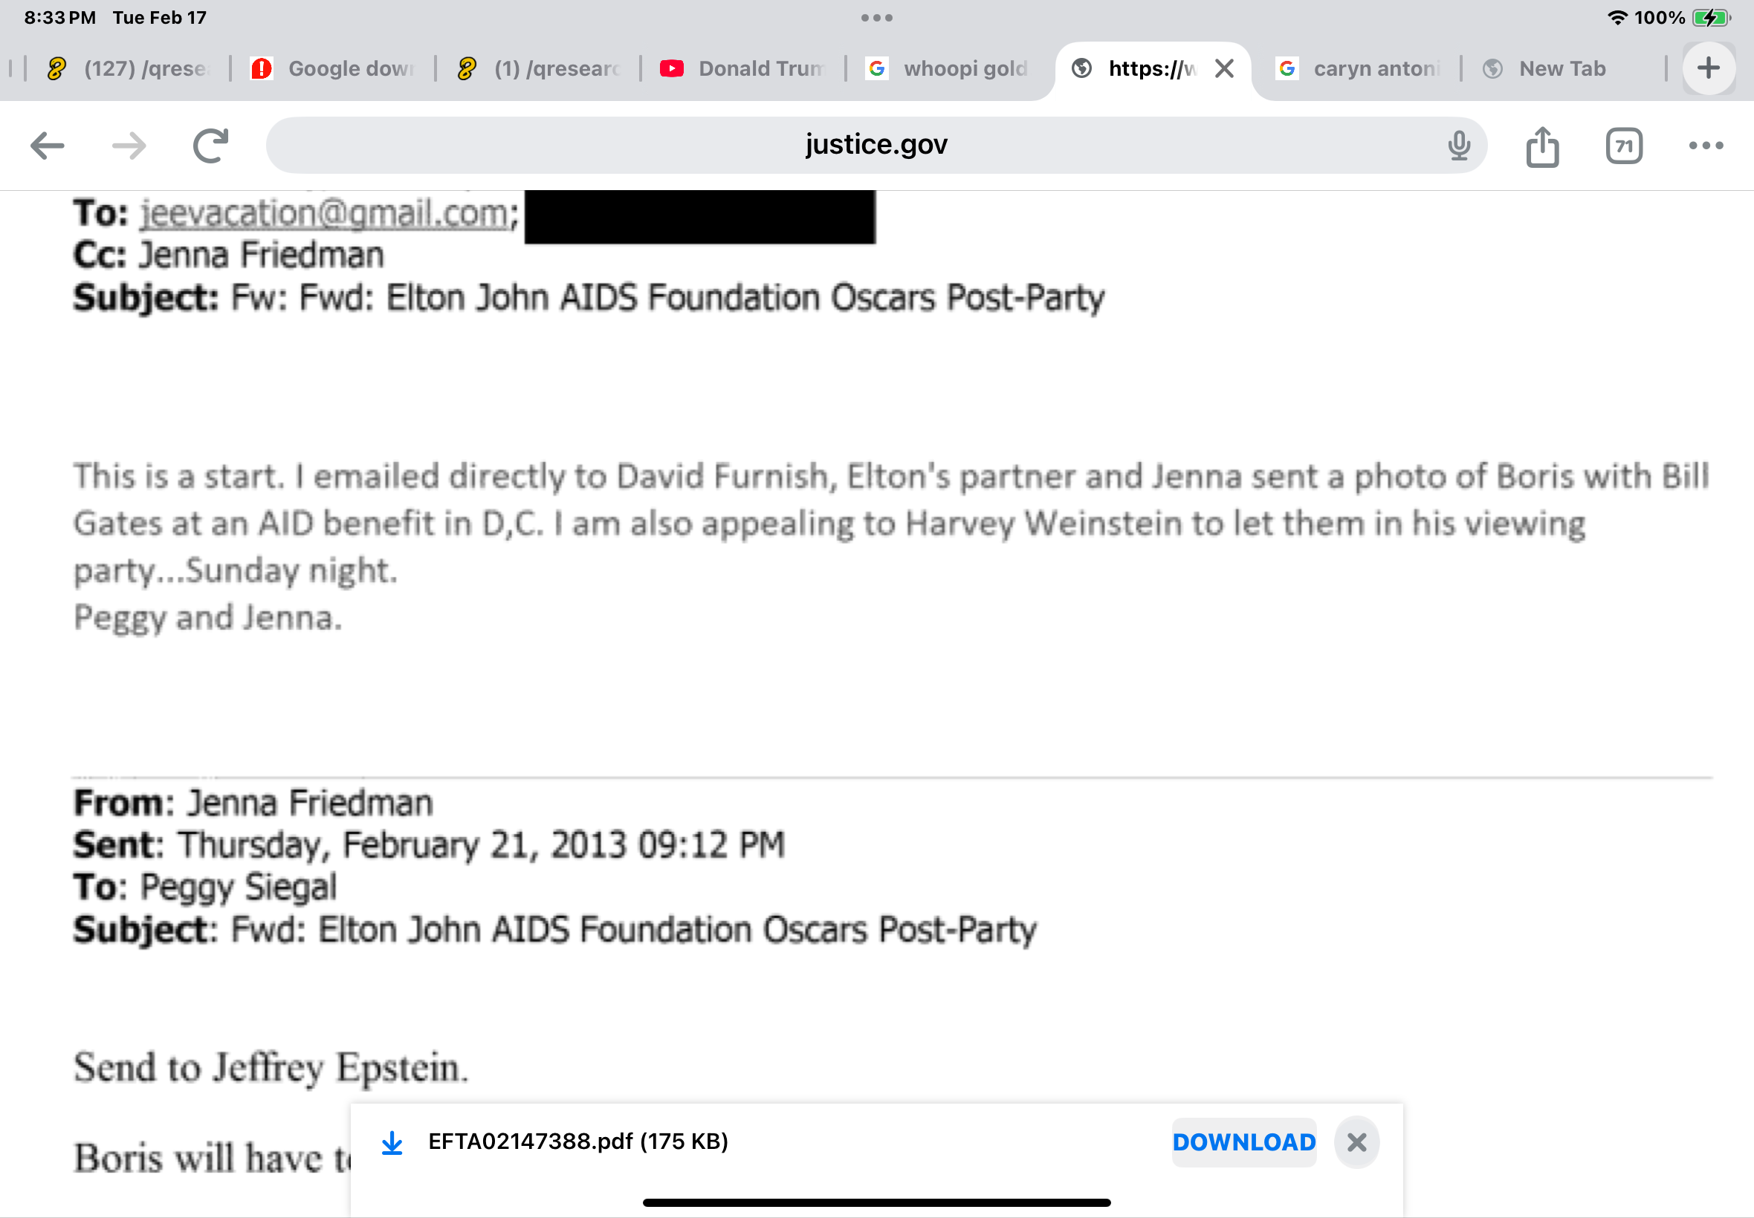Open the share sheet icon

click(1542, 146)
